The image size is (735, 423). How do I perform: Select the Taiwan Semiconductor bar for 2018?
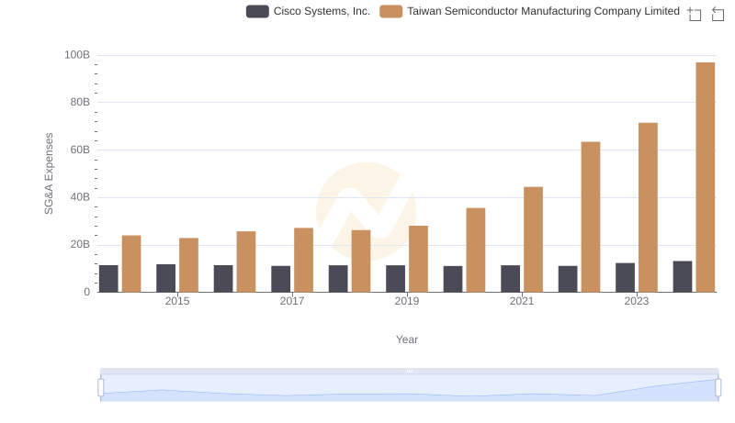coord(361,262)
